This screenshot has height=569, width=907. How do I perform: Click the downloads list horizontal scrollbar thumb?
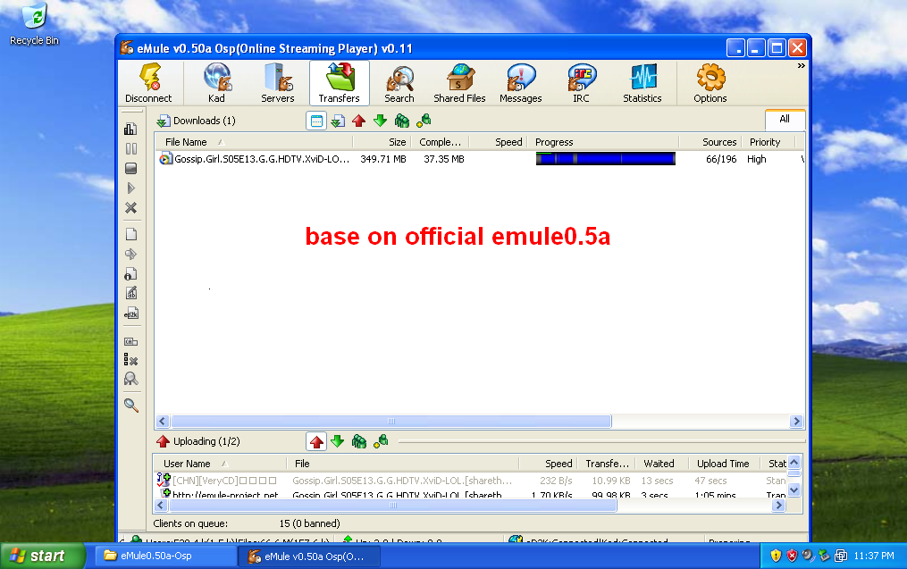(391, 422)
